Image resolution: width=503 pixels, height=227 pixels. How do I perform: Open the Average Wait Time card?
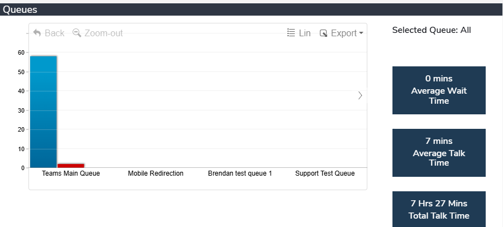tap(439, 90)
